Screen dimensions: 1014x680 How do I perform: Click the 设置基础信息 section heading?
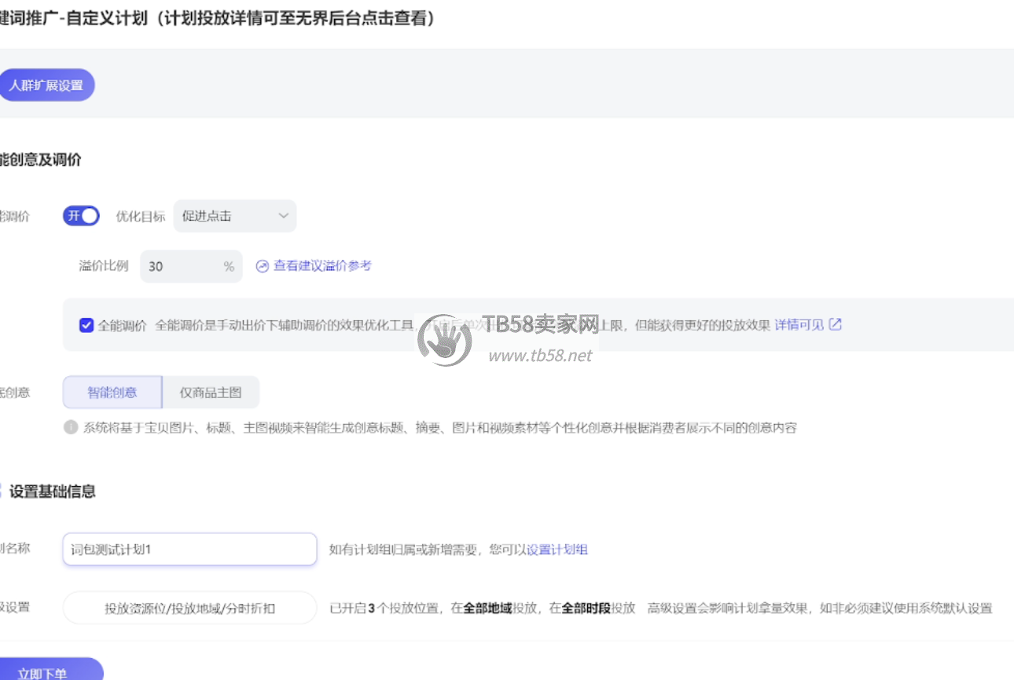53,492
